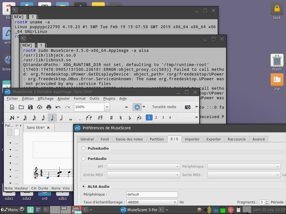Expand the Taux d'échantillonnage 48000 dropdown

[x=175, y=202]
